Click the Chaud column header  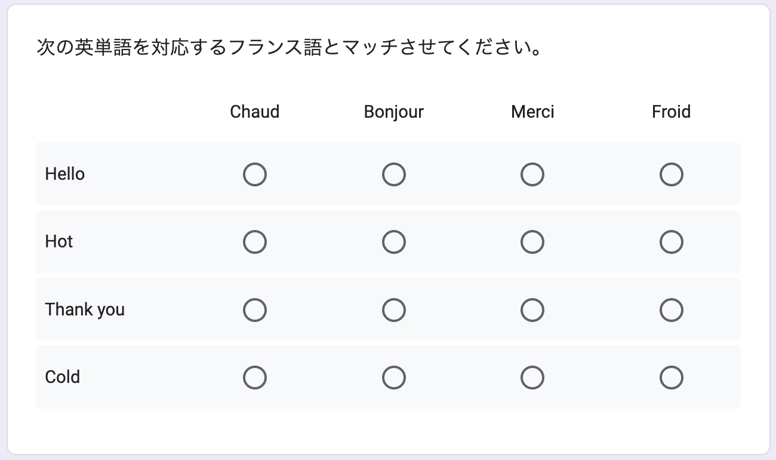tap(255, 112)
